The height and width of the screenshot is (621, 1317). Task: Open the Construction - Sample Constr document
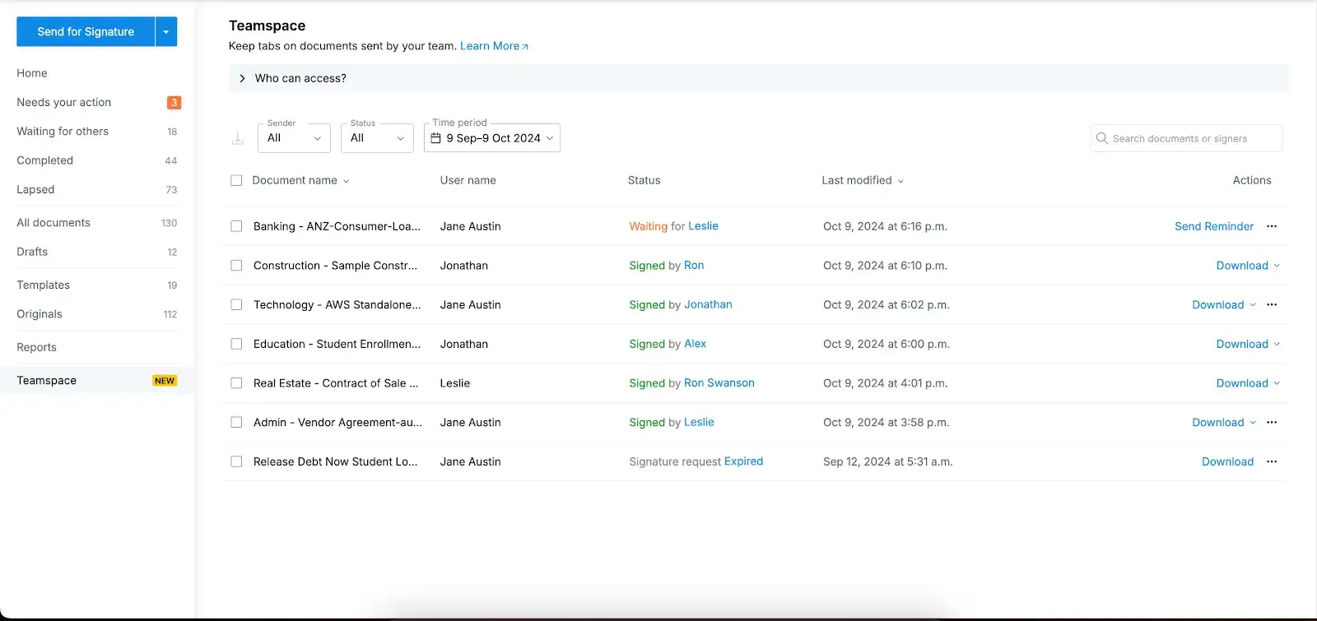(335, 266)
